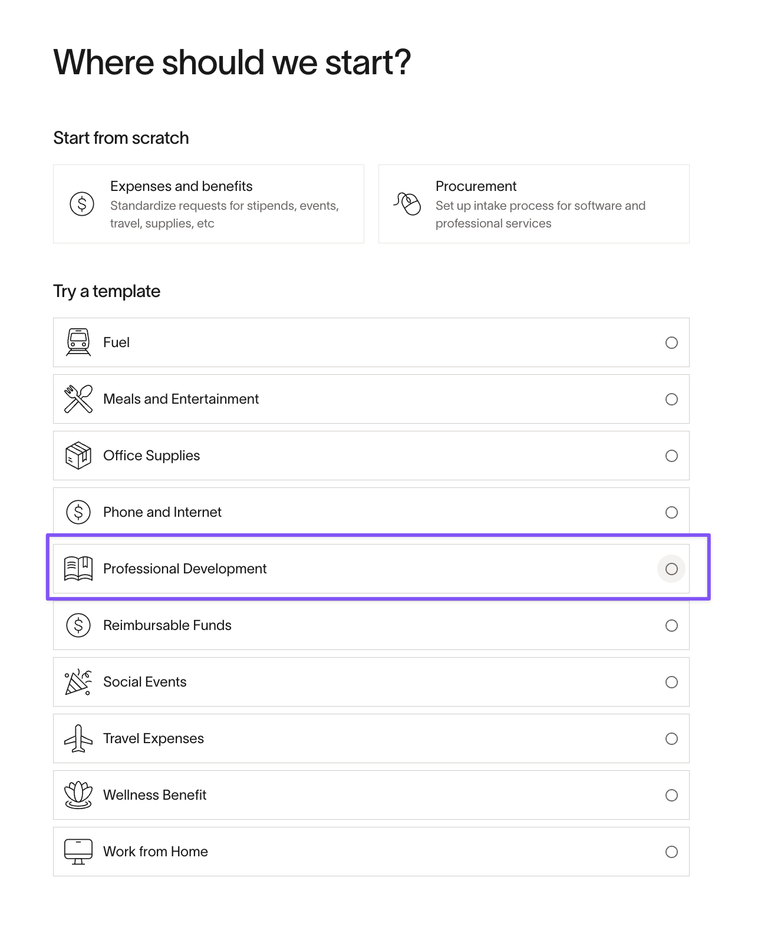Choose the Reimbursable Funds radio button
Viewport: 771px width, 950px height.
click(x=671, y=625)
